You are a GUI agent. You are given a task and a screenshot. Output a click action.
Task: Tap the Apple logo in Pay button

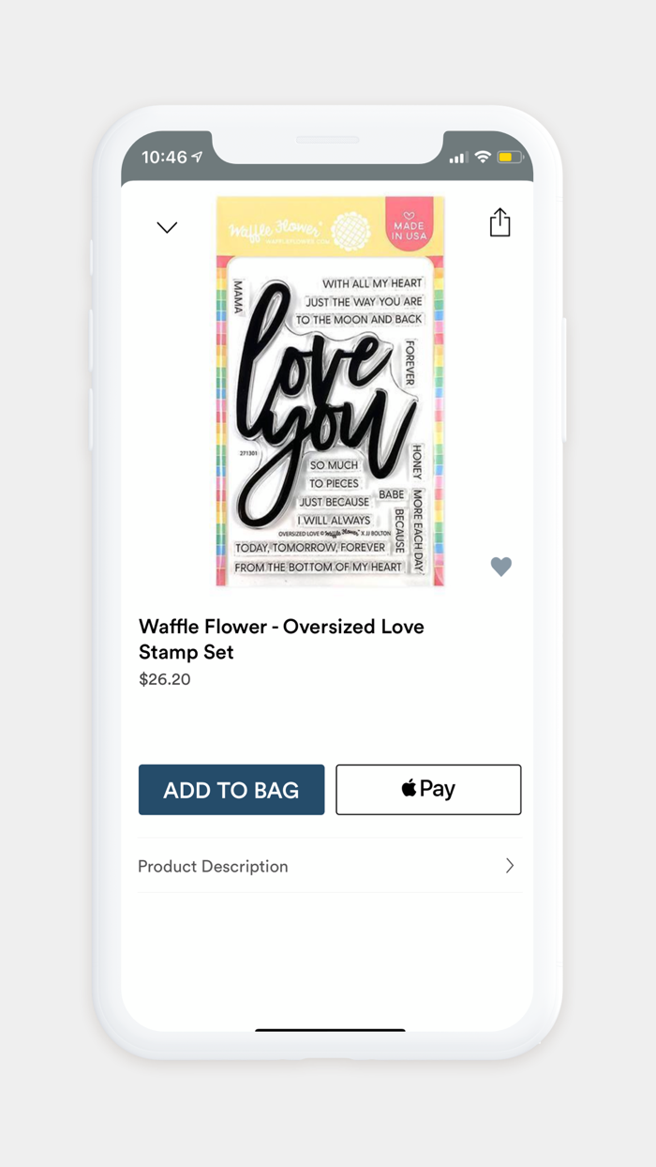(x=409, y=789)
